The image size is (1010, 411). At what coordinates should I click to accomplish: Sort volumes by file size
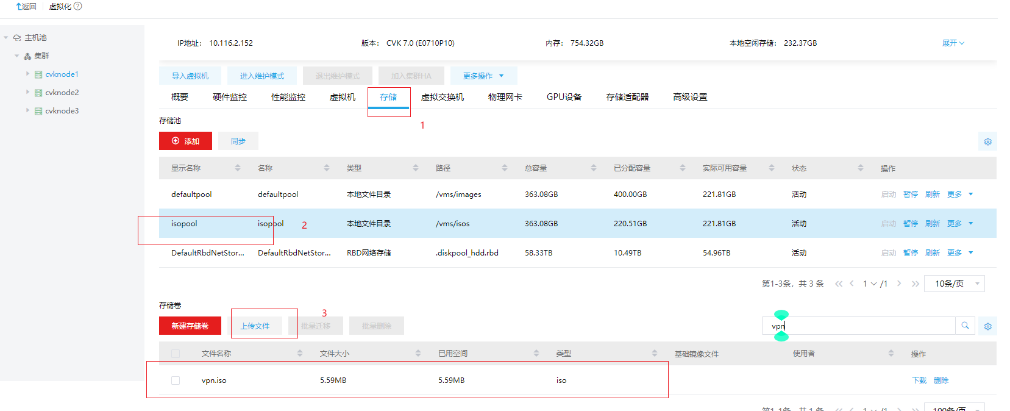click(x=418, y=353)
